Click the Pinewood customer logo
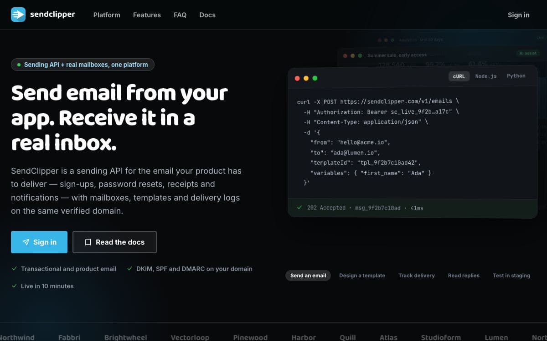The width and height of the screenshot is (547, 341). point(250,337)
